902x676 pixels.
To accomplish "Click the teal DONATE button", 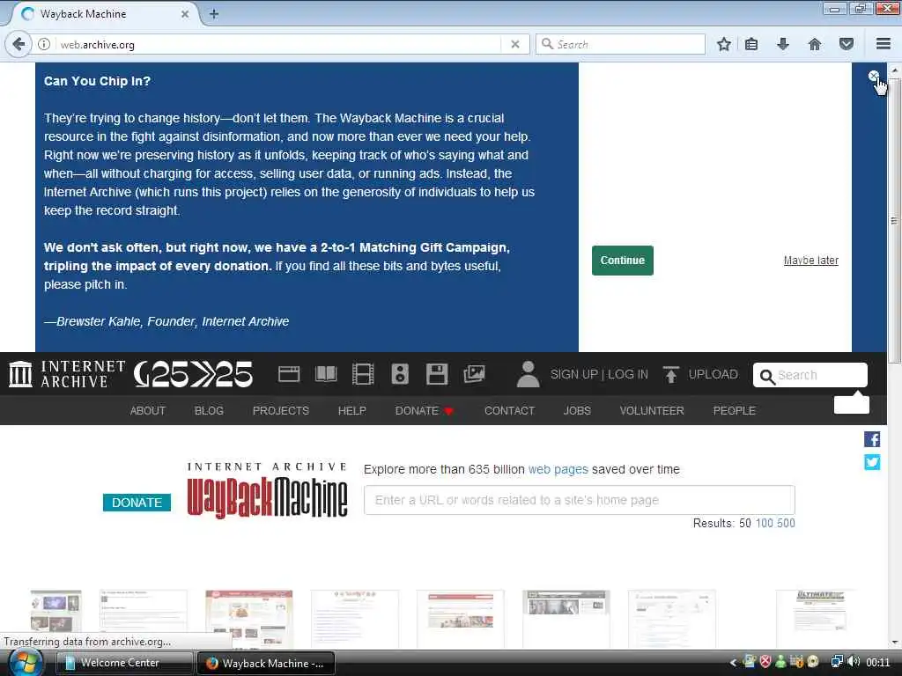I will [137, 503].
